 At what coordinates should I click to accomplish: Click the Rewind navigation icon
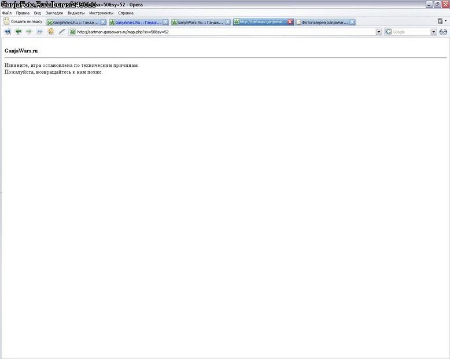(x=8, y=32)
